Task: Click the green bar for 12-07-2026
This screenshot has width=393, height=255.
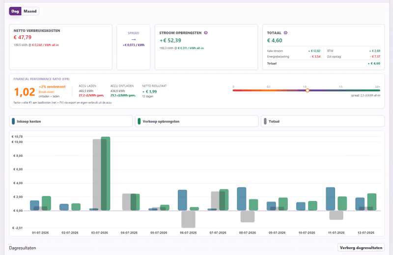Action: (372, 202)
